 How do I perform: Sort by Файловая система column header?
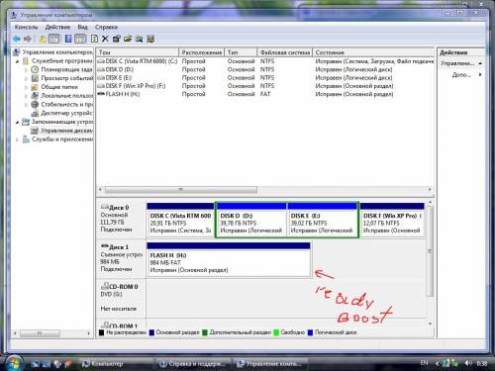(285, 52)
